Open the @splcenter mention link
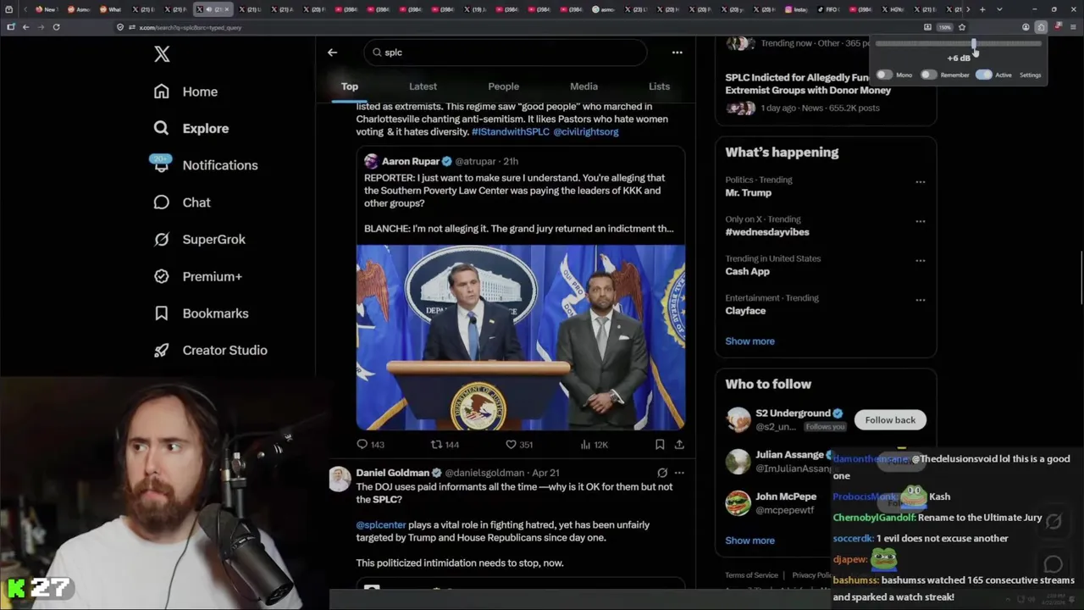1084x610 pixels. (381, 525)
